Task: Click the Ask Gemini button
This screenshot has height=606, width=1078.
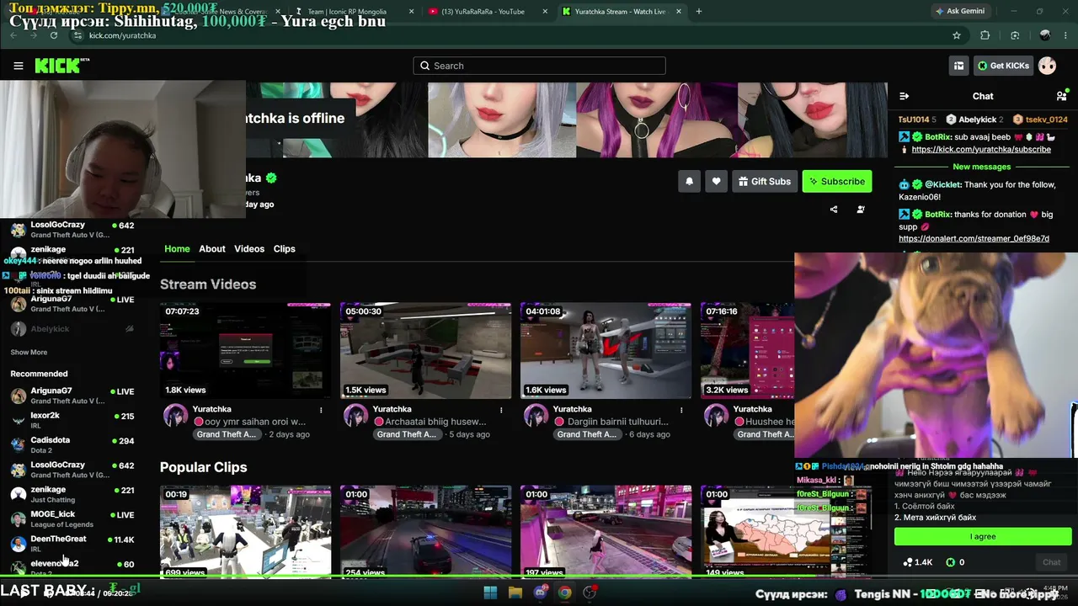Action: tap(959, 11)
